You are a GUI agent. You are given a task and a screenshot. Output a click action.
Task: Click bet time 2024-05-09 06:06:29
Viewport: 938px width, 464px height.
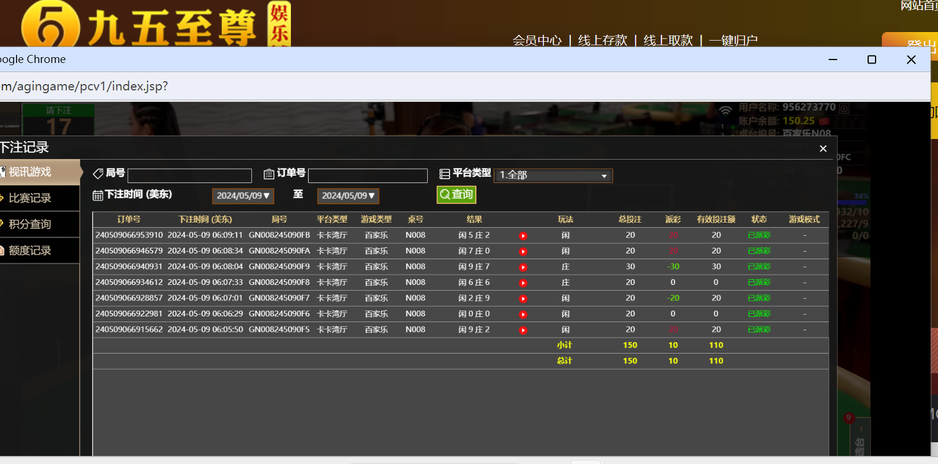tap(205, 314)
